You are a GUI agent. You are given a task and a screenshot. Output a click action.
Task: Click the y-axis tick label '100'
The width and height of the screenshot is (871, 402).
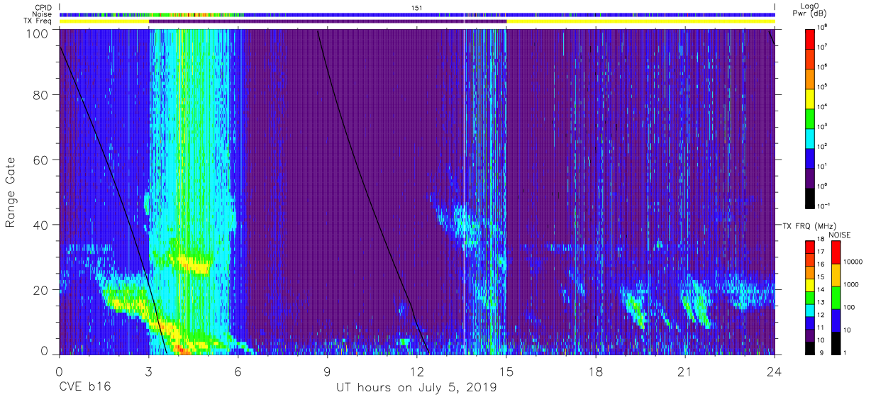(37, 33)
